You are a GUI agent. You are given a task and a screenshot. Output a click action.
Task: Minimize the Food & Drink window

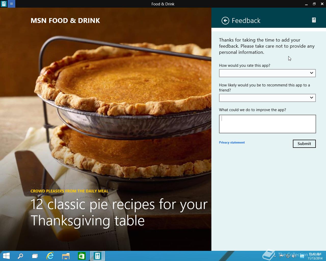pyautogui.click(x=306, y=4)
